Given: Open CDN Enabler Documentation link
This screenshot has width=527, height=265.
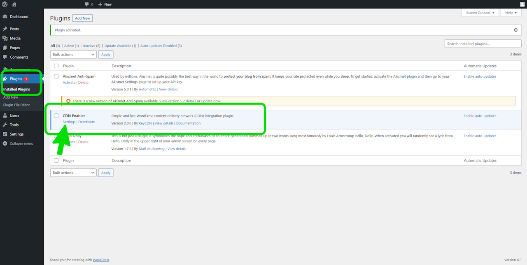Looking at the screenshot, I should (189, 123).
